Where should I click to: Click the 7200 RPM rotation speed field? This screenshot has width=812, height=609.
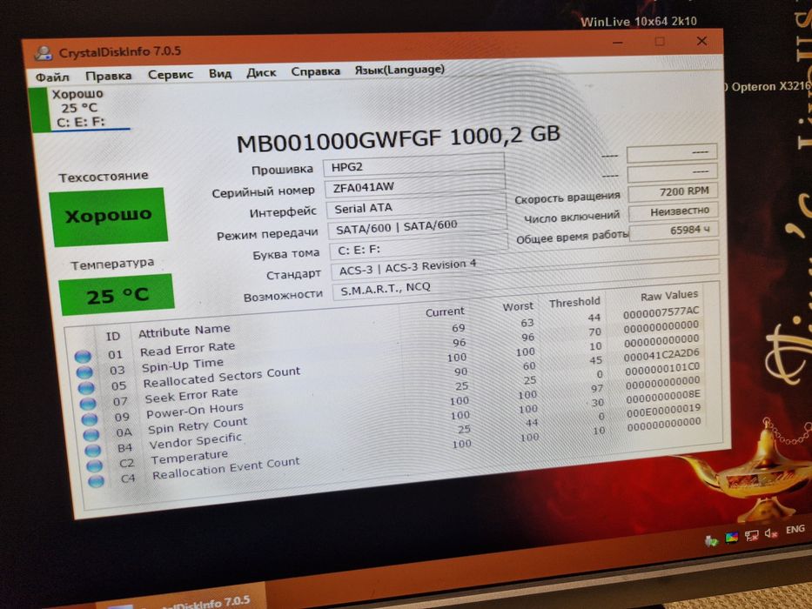[672, 192]
